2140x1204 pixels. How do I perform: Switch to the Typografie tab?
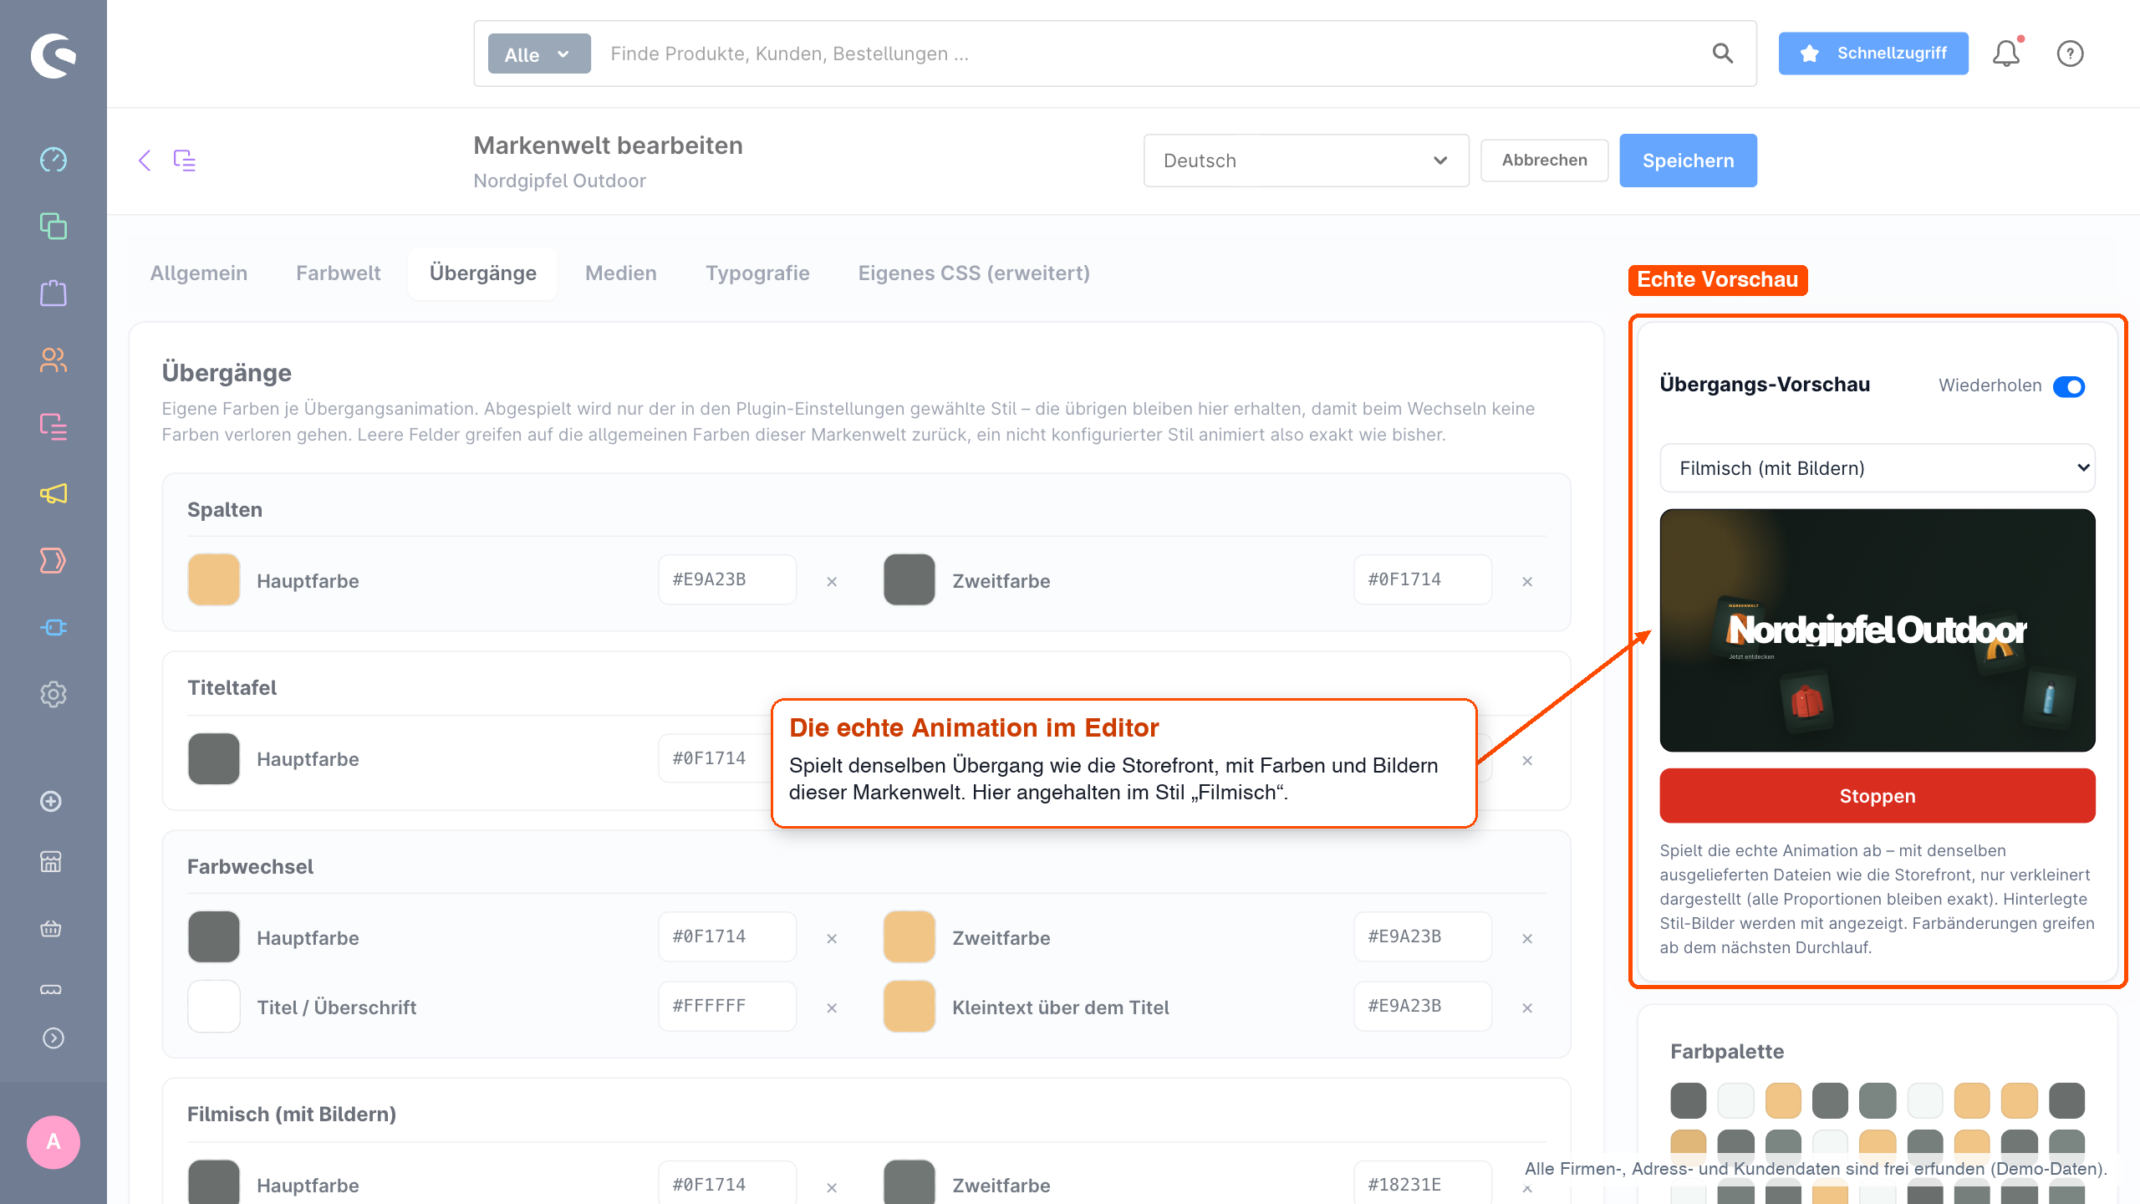(757, 273)
